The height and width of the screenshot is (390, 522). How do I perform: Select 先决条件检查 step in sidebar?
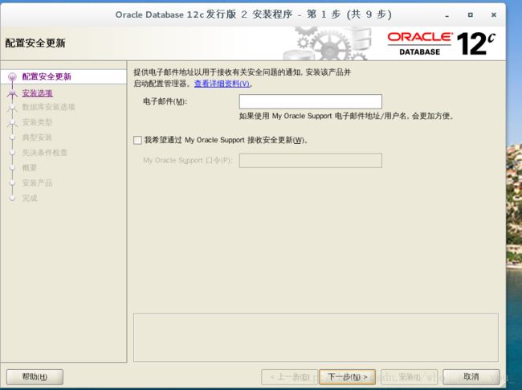[x=45, y=153]
